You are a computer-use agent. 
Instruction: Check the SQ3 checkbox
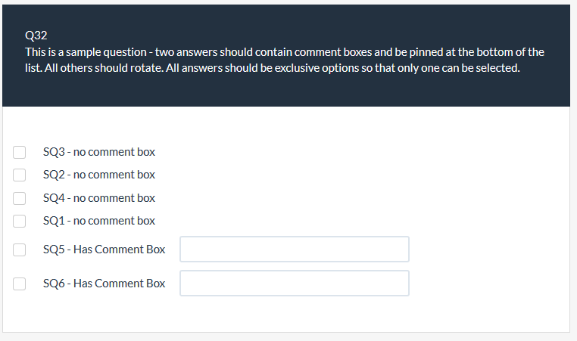[20, 152]
